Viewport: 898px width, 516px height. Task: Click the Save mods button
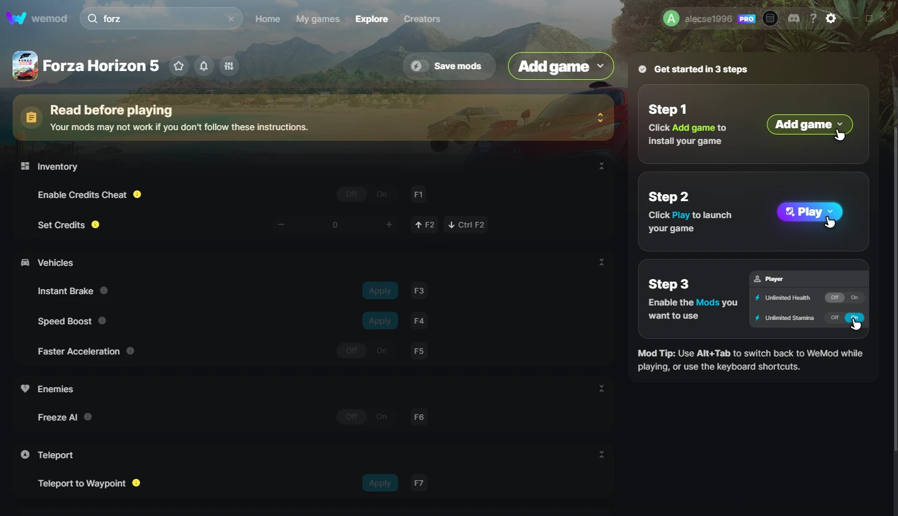448,65
